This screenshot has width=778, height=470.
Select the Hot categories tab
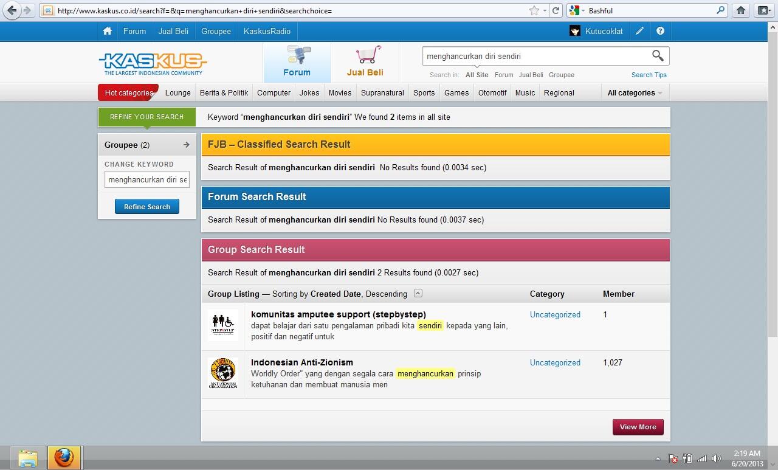(128, 92)
